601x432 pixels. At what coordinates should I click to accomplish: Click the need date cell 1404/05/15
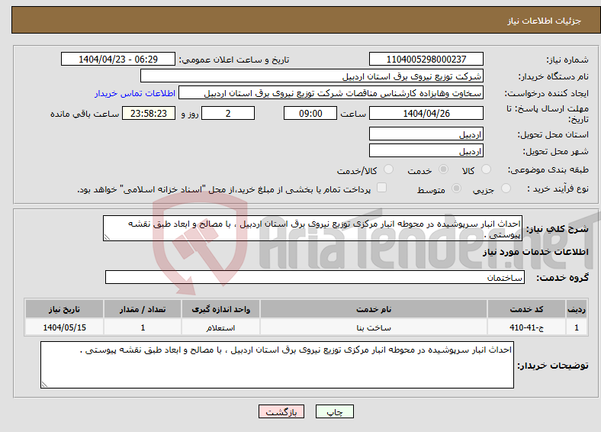[x=64, y=327]
